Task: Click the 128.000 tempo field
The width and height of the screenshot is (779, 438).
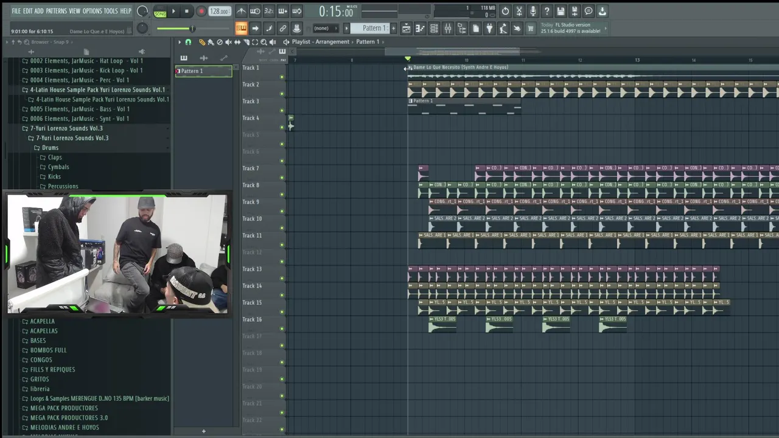Action: [x=220, y=12]
